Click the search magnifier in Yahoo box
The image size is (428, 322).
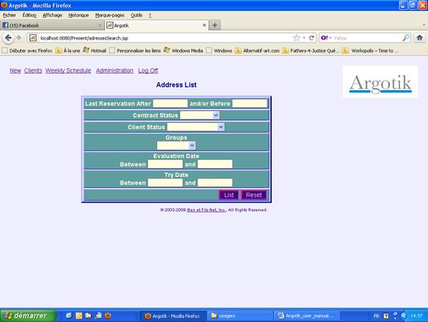coord(406,38)
